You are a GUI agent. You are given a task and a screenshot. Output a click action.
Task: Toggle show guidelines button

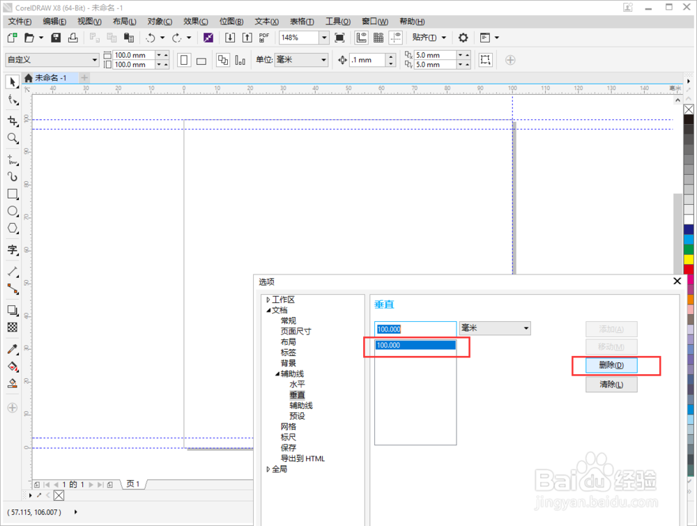396,38
